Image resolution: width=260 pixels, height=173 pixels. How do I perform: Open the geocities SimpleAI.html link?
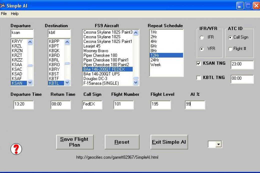(x=117, y=157)
